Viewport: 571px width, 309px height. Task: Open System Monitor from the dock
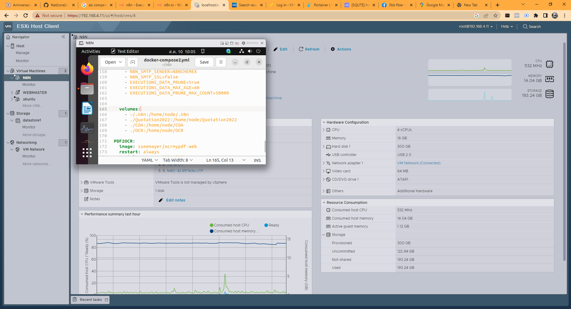pyautogui.click(x=87, y=128)
